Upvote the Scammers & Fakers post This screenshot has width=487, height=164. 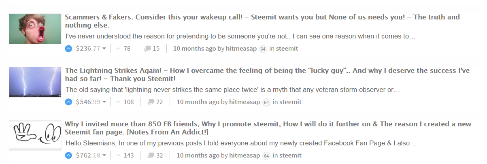point(68,49)
